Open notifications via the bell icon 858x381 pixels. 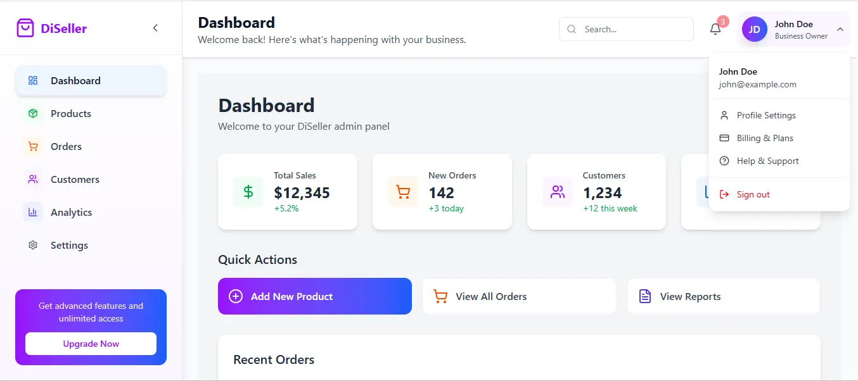pos(715,29)
